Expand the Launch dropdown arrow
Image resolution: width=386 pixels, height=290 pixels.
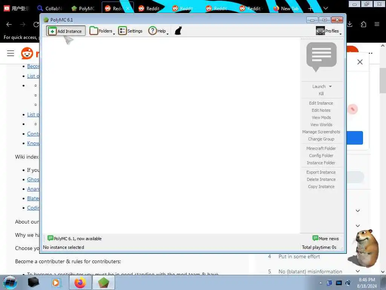pos(330,86)
